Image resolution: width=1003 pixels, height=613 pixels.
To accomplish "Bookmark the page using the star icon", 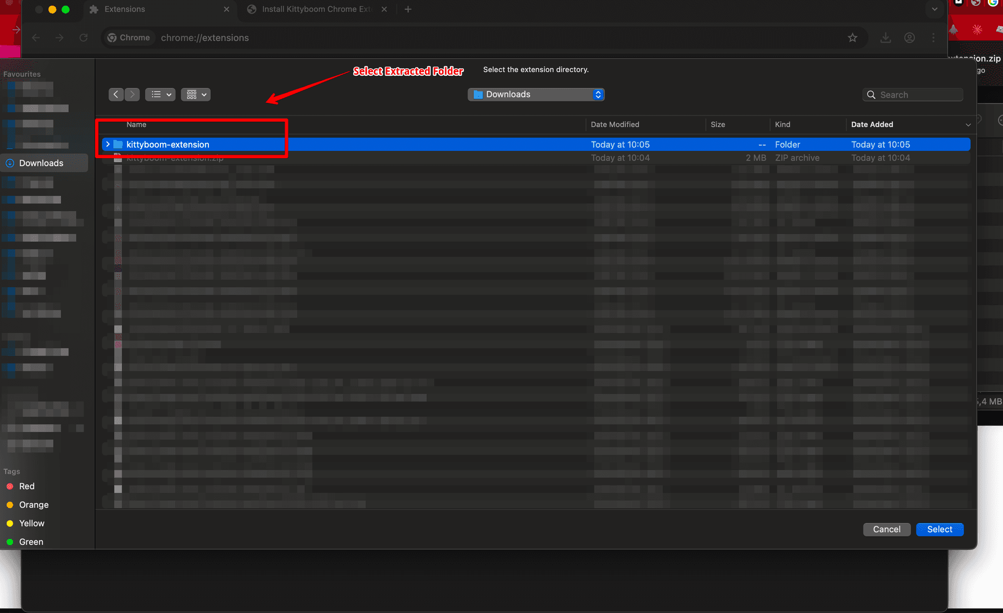I will pyautogui.click(x=853, y=37).
